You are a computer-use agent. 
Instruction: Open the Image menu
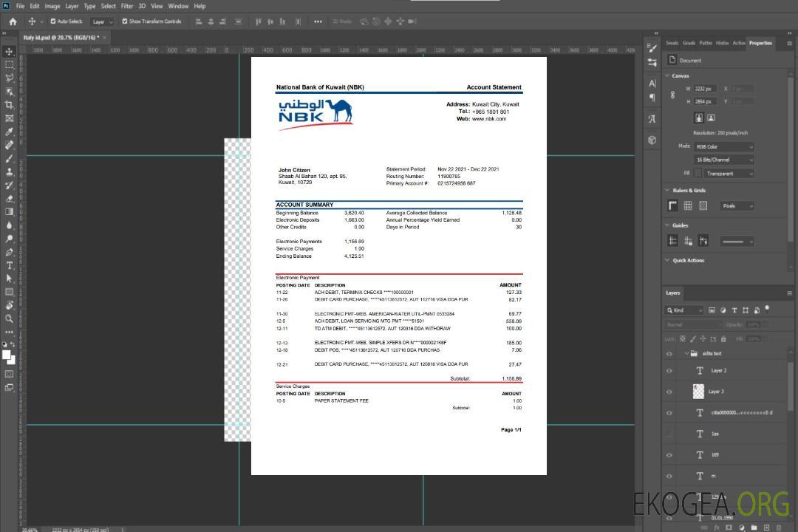tap(52, 6)
